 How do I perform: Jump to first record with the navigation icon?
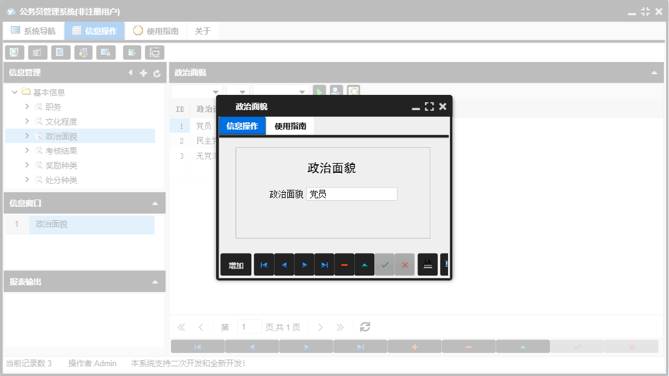click(264, 264)
